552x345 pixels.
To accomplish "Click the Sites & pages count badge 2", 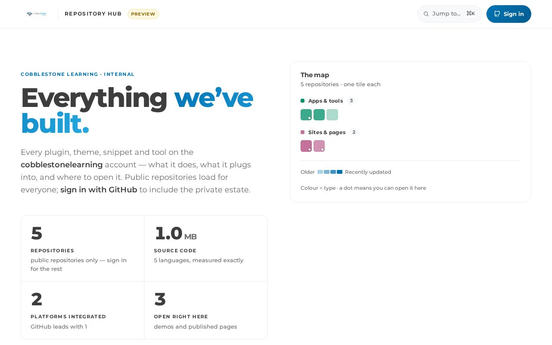I will pyautogui.click(x=354, y=132).
